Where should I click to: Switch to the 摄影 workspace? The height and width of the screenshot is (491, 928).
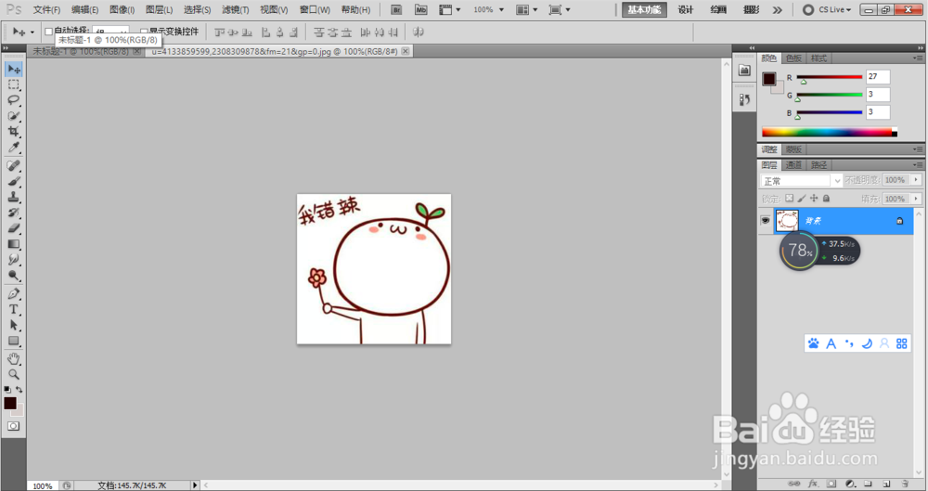751,9
